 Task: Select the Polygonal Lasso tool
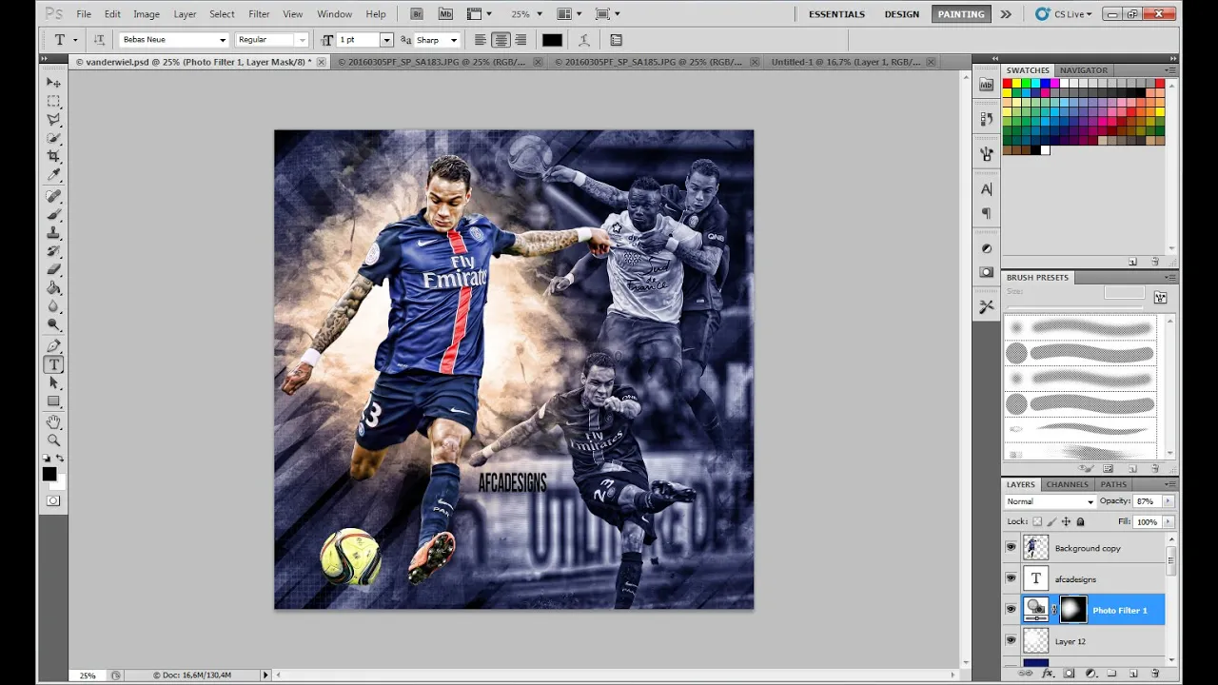click(x=53, y=120)
